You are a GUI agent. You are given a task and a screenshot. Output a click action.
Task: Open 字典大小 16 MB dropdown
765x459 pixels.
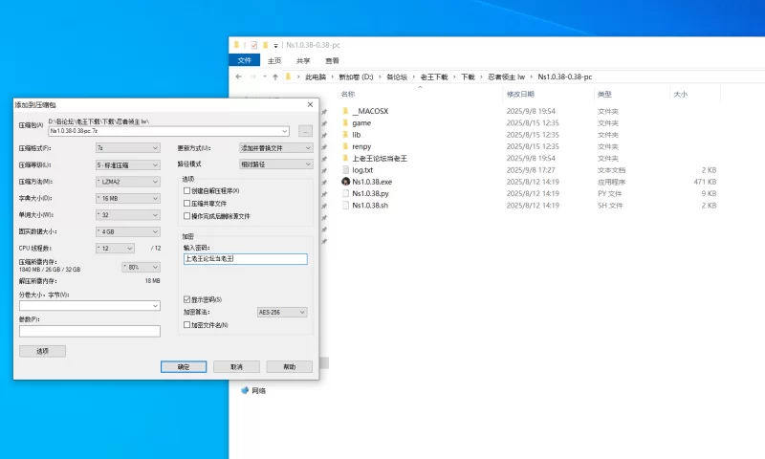pyautogui.click(x=128, y=198)
